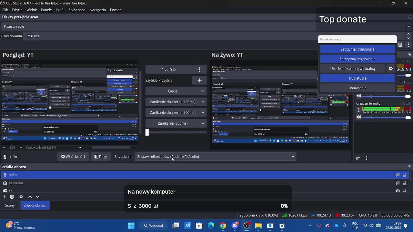Open Google Chrome from taskbar
413x232 pixels.
[223, 226]
